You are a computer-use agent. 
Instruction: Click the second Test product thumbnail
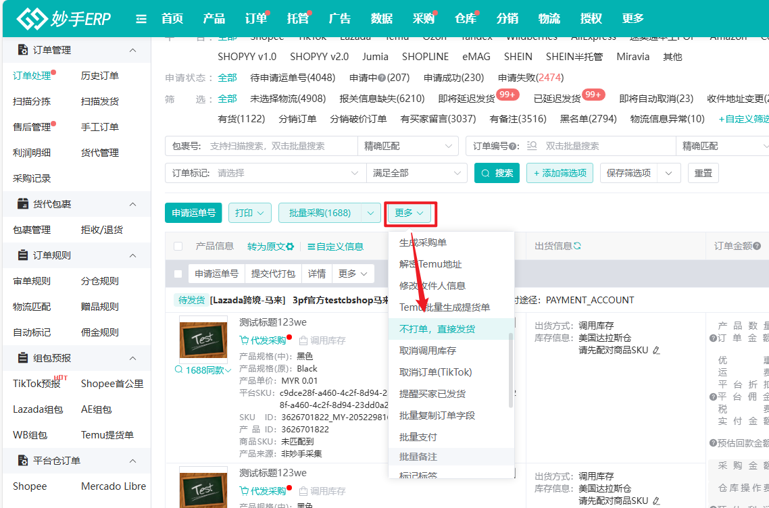[x=203, y=488]
